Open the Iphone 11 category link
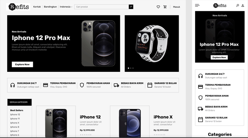 point(15,119)
